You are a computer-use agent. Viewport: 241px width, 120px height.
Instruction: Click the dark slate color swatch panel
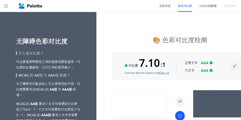pos(217,104)
